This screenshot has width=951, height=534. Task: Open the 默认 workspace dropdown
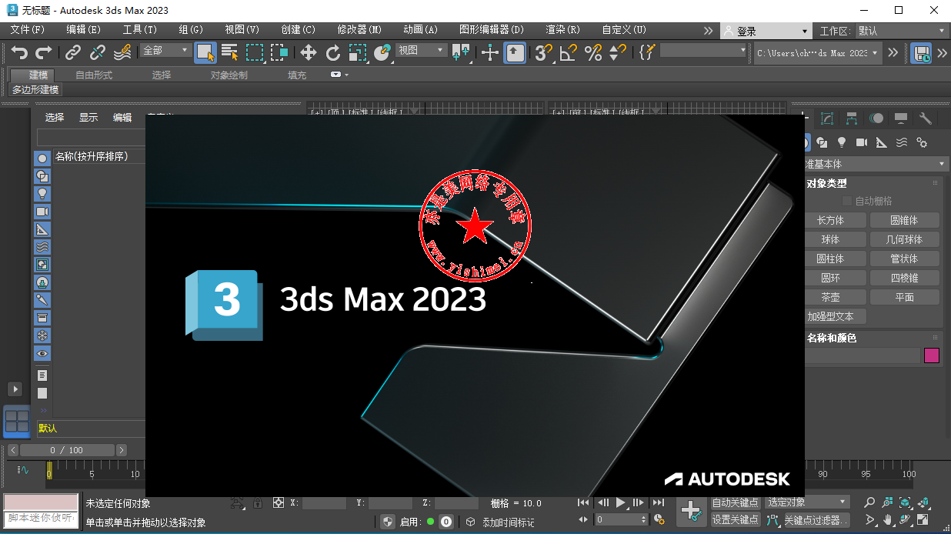pyautogui.click(x=902, y=31)
